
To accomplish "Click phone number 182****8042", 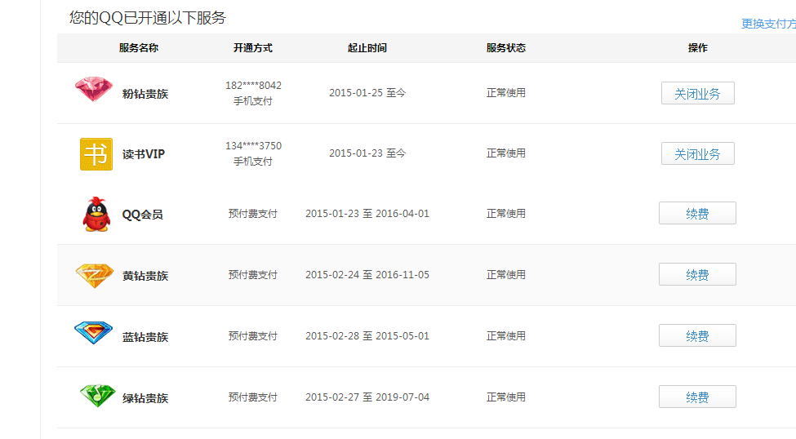I will 253,85.
